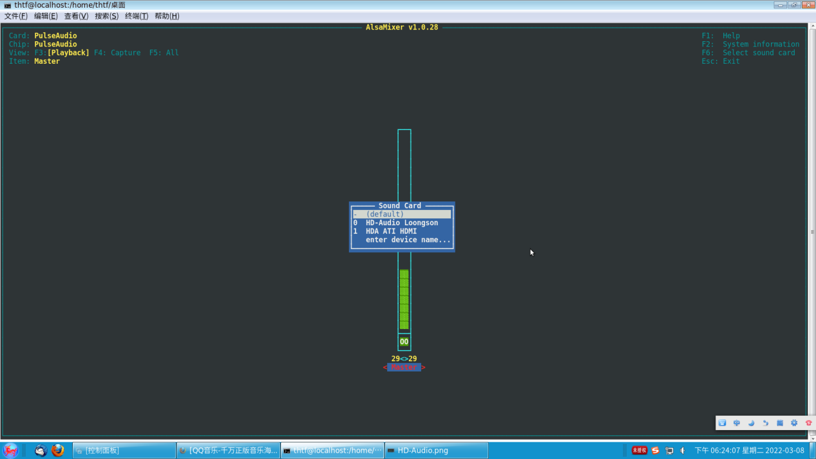Toggle the 中 Chinese/English input mode

(737, 423)
